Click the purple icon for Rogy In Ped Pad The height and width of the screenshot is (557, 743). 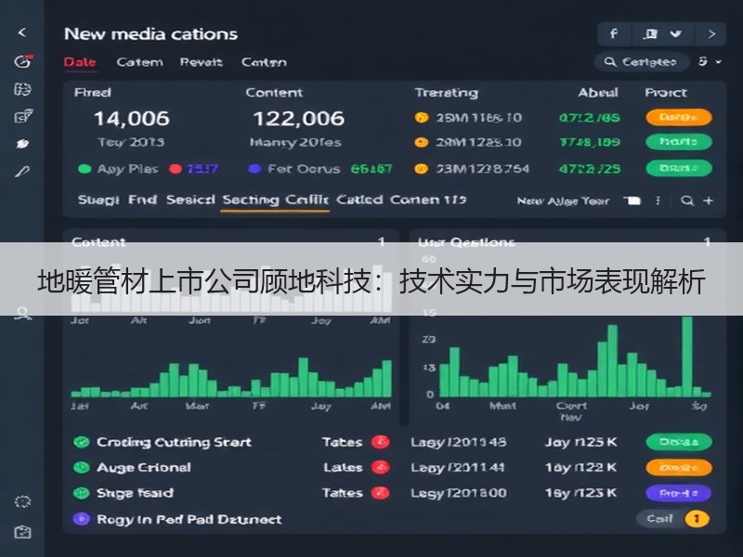click(81, 519)
